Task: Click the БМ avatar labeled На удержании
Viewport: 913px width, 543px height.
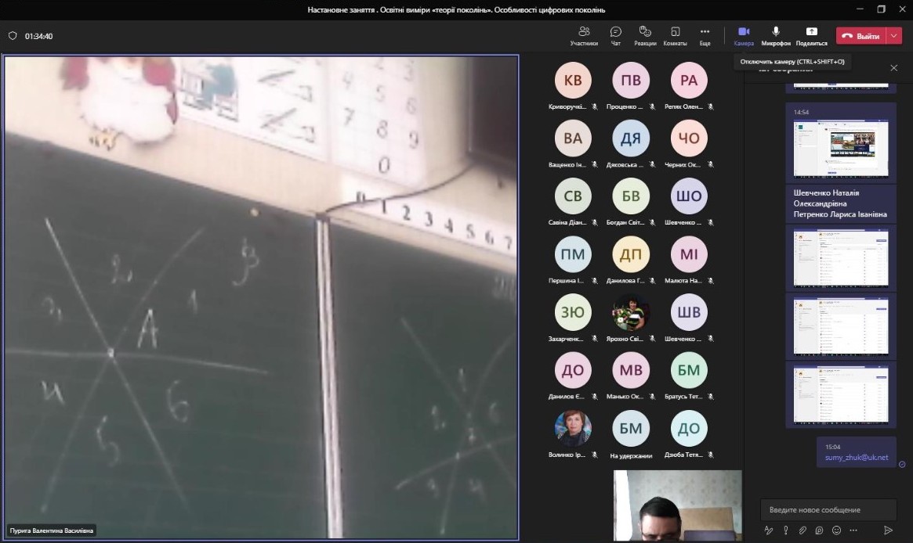Action: tap(631, 429)
